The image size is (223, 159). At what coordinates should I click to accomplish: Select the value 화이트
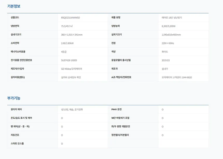point(165,52)
